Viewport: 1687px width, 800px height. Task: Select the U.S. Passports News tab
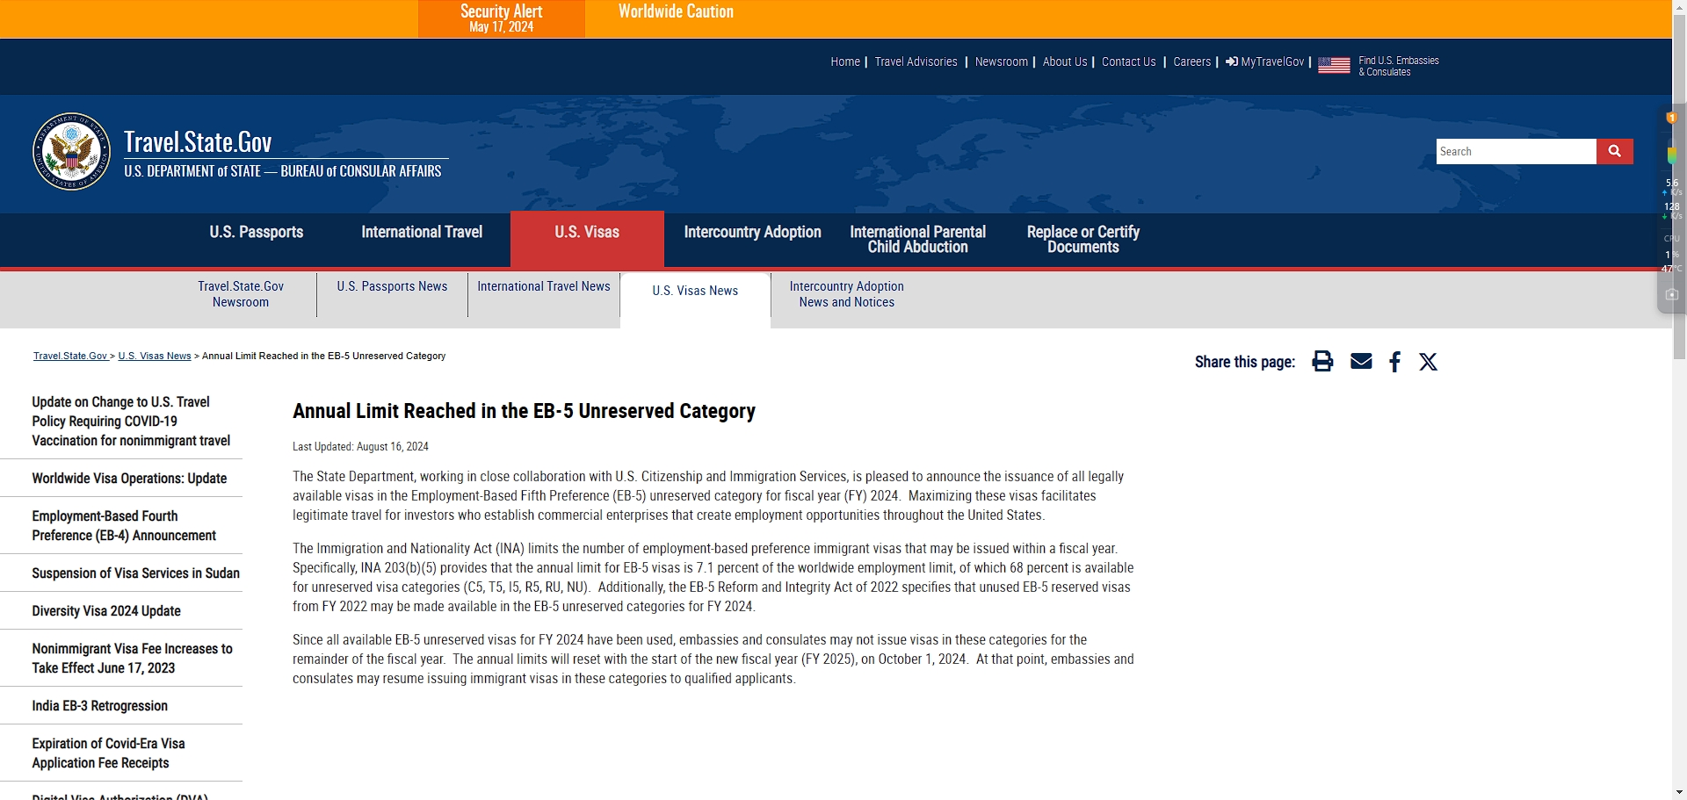coord(392,286)
